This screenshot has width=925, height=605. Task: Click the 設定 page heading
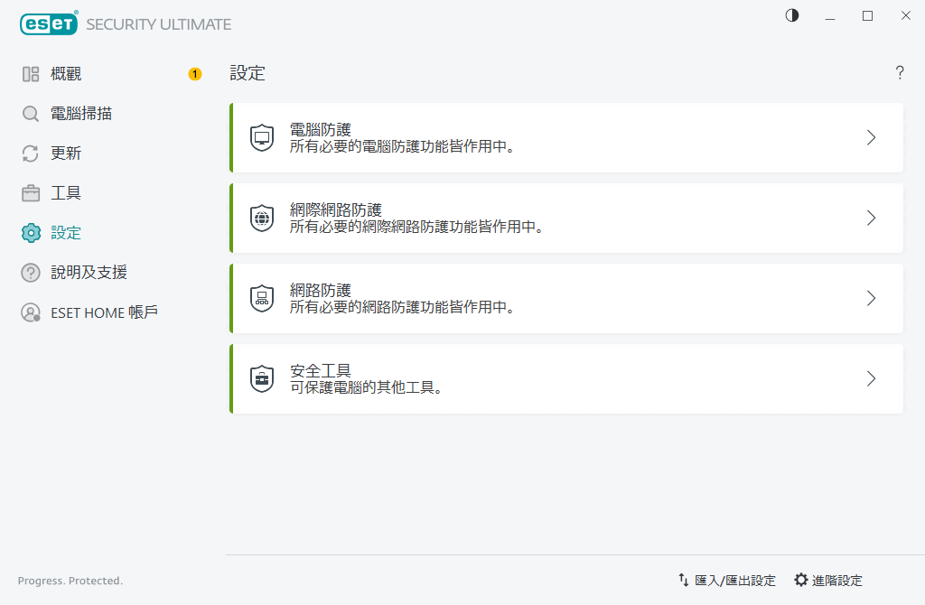click(248, 73)
